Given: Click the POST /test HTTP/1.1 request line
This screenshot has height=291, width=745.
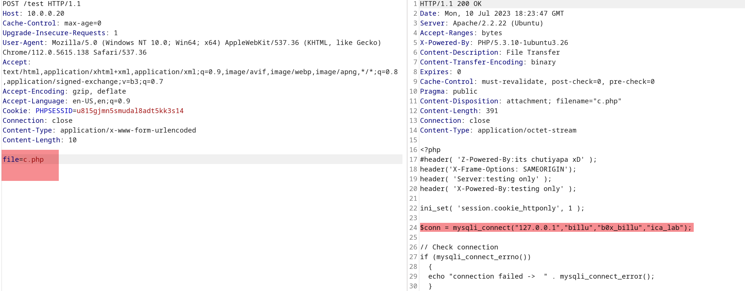Looking at the screenshot, I should (x=42, y=4).
